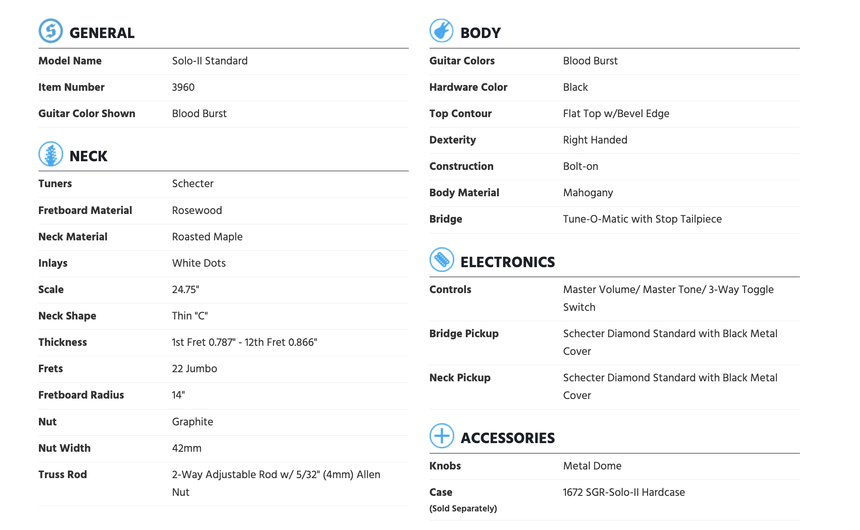The image size is (860, 530).
Task: Click the plus Accessories section icon
Action: coord(441,436)
